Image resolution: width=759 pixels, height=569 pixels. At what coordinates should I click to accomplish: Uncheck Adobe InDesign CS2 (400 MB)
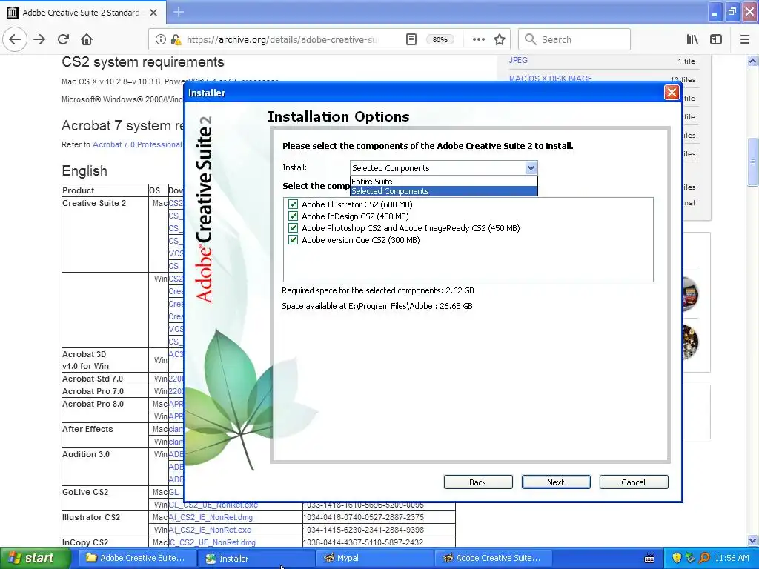(x=293, y=216)
